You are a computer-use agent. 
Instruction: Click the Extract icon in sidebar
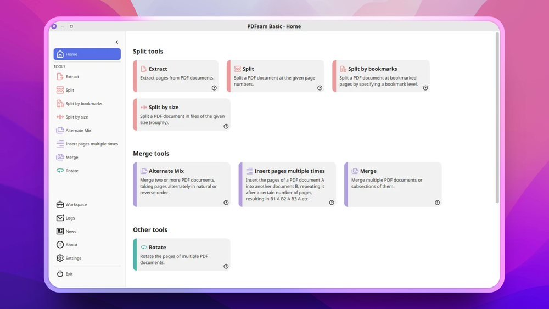point(60,77)
